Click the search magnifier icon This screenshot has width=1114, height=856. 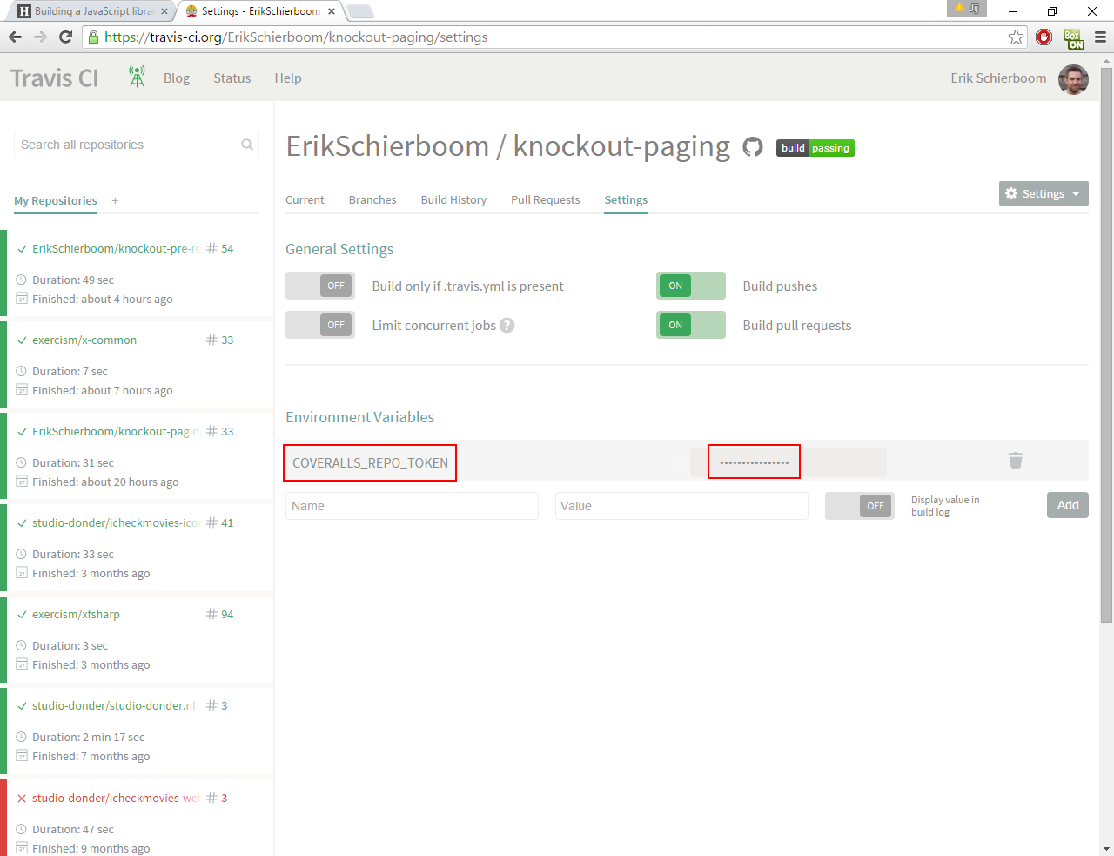pos(247,145)
